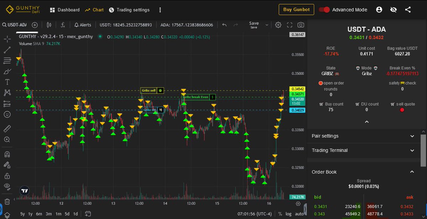Click the share icon in header
The image size is (427, 219).
[408, 10]
